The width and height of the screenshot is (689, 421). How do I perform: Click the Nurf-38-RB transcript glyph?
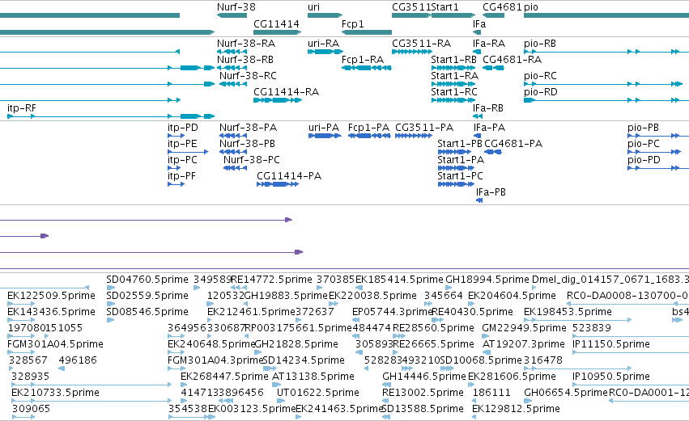click(232, 68)
